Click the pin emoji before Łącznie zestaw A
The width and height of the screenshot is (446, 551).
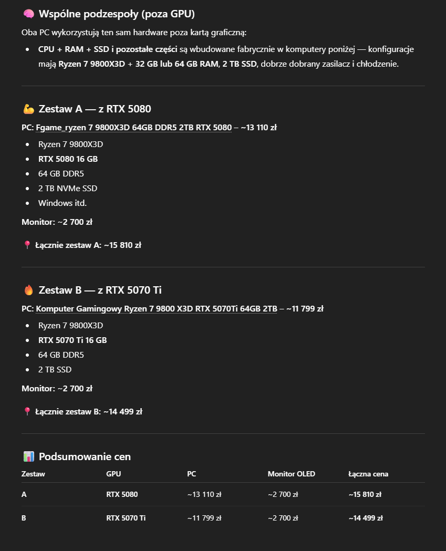(27, 245)
